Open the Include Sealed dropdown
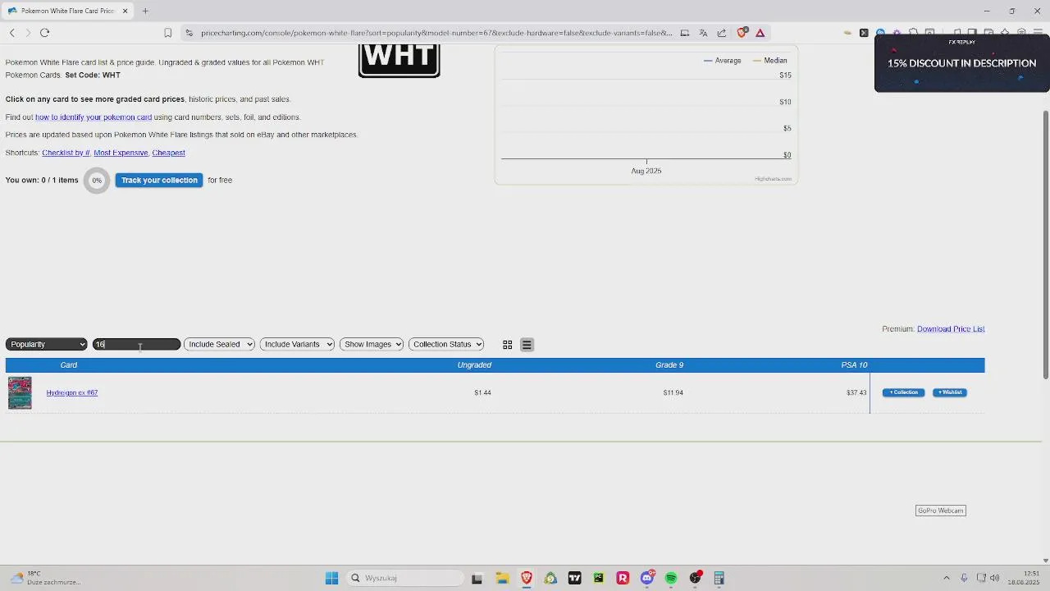 click(x=219, y=345)
